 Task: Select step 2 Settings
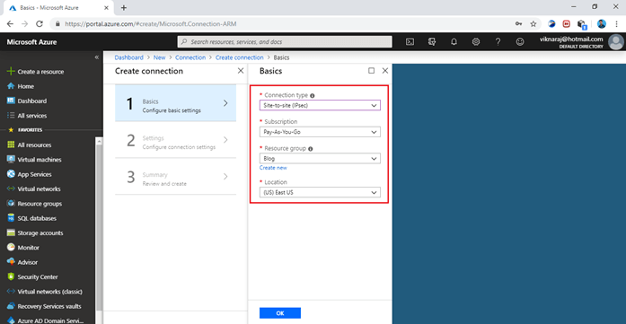coord(176,140)
